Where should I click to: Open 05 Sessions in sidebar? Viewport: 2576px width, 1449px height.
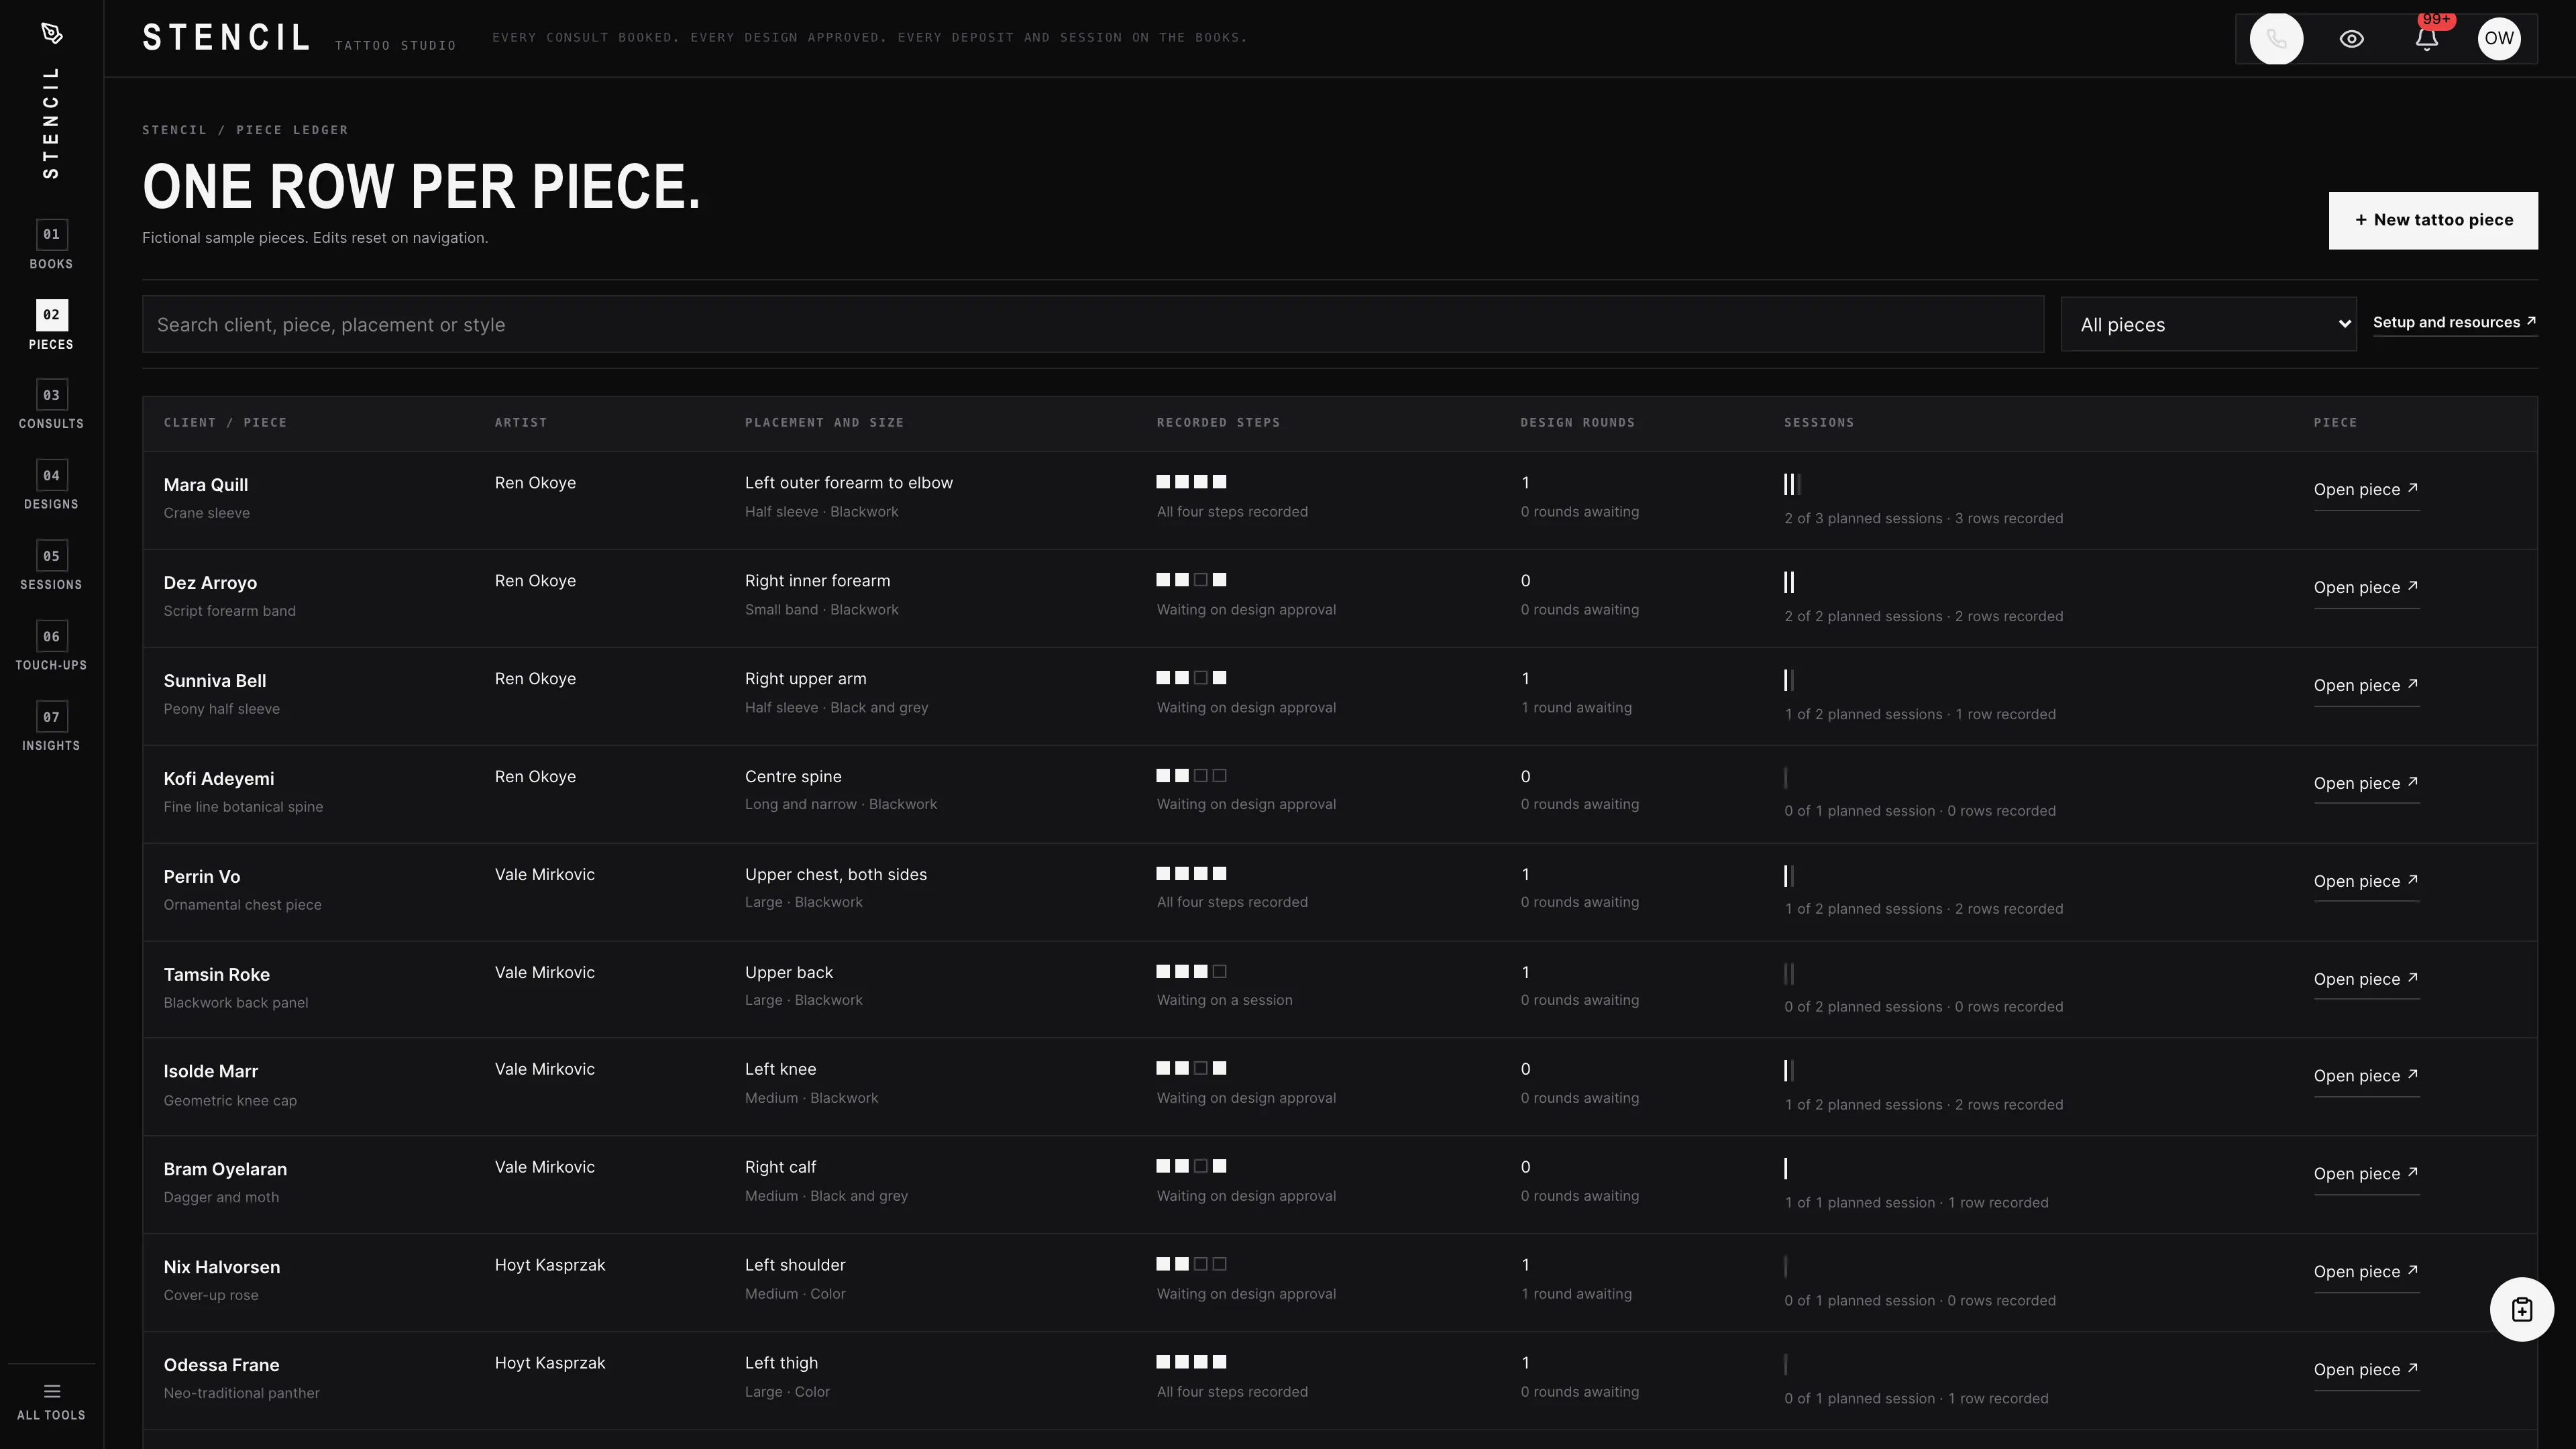[x=51, y=566]
